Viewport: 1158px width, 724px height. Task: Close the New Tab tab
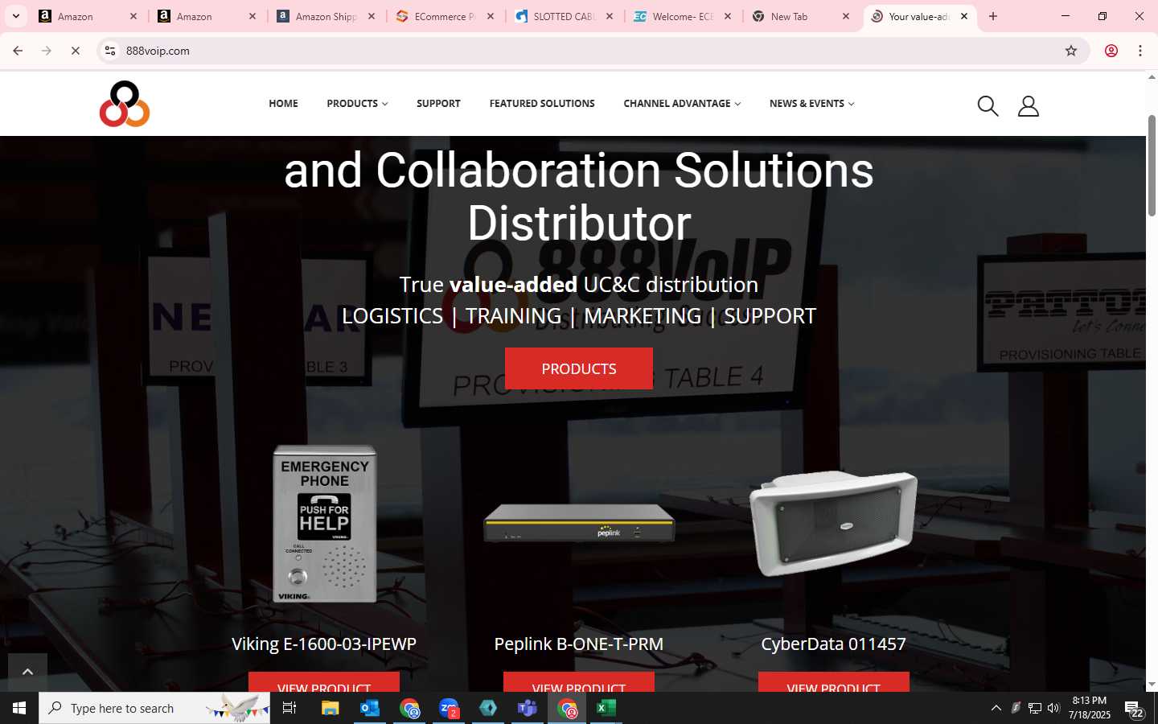(x=846, y=16)
